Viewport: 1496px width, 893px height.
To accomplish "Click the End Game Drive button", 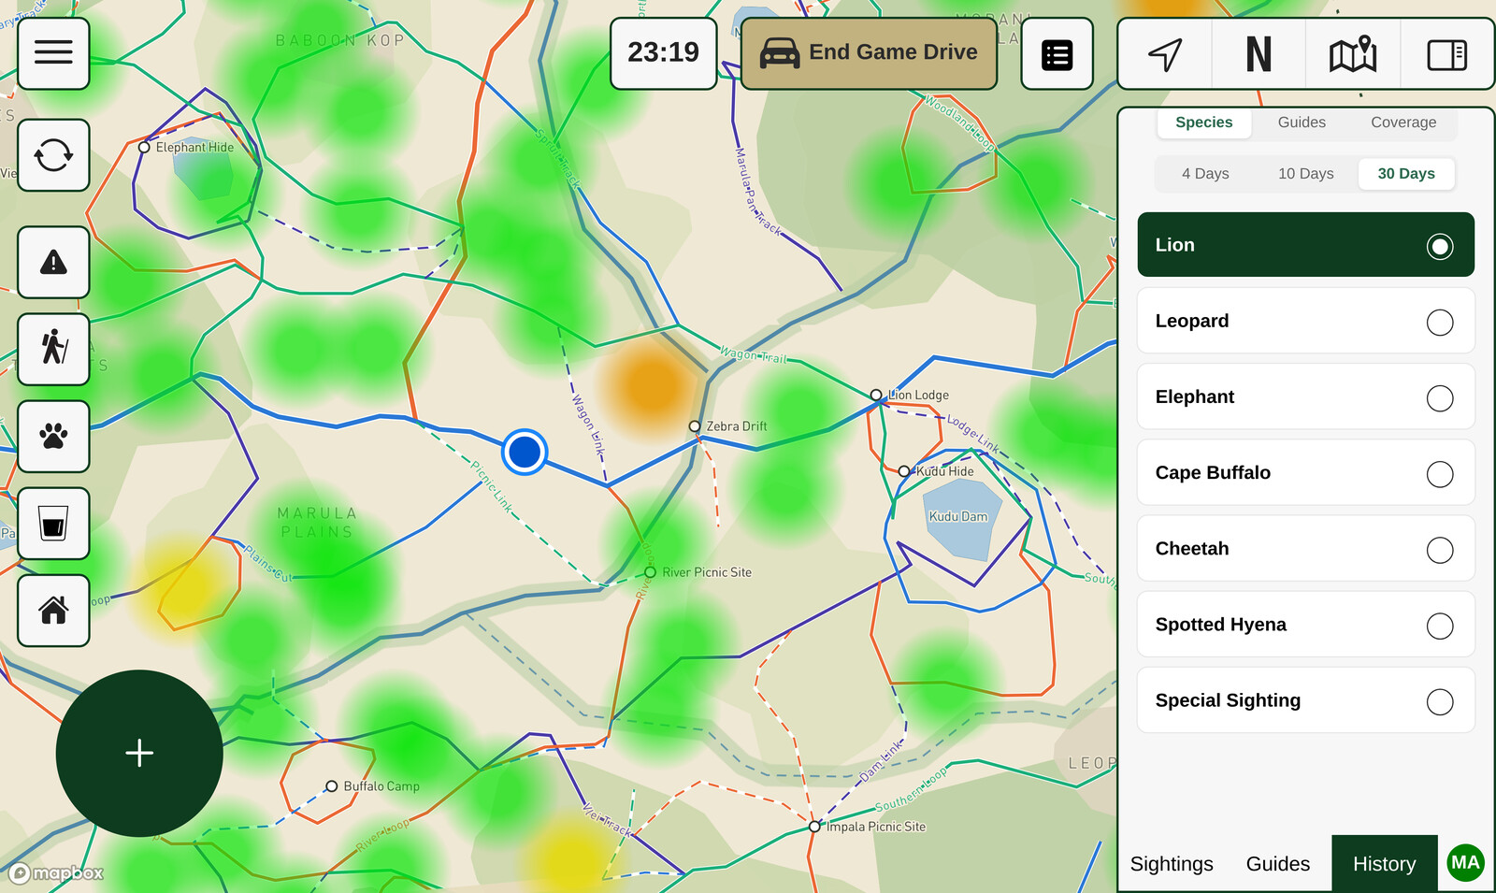I will (869, 53).
